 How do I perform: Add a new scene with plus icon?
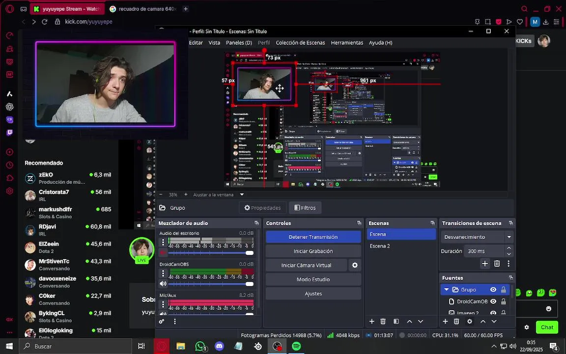click(x=372, y=322)
